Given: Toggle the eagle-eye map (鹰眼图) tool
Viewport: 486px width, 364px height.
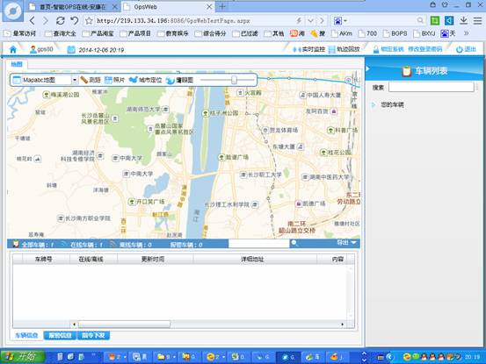Looking at the screenshot, I should (x=179, y=80).
